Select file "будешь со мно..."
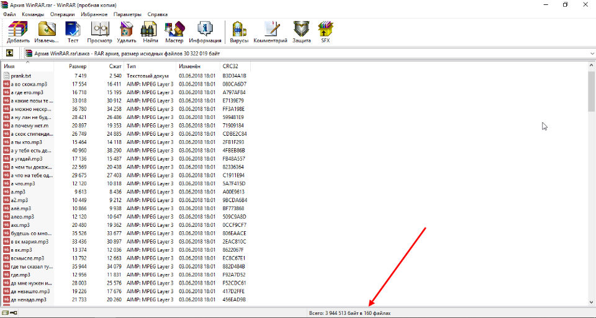The width and height of the screenshot is (596, 318). [31, 233]
